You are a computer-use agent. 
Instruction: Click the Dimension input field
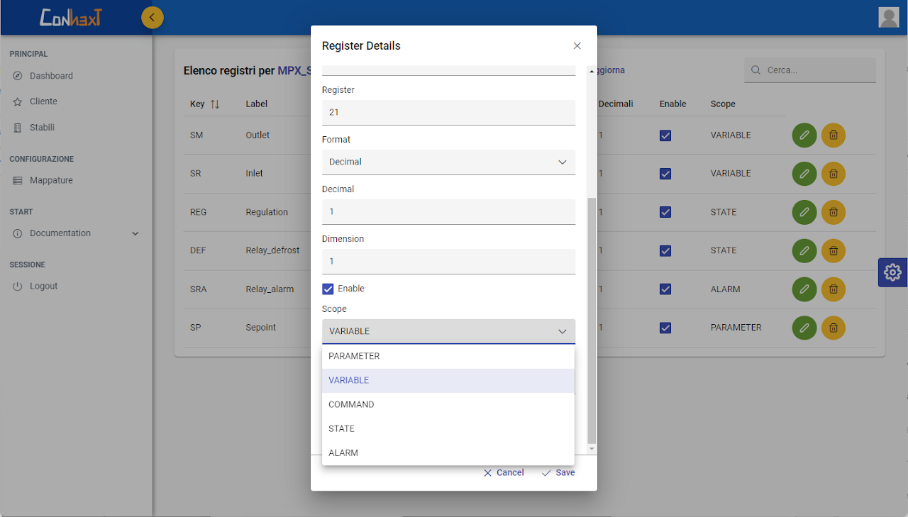point(448,261)
